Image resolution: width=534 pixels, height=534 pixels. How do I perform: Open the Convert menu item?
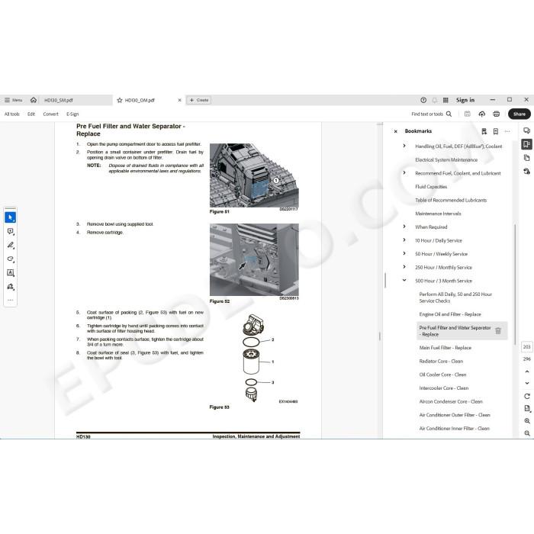tap(51, 114)
